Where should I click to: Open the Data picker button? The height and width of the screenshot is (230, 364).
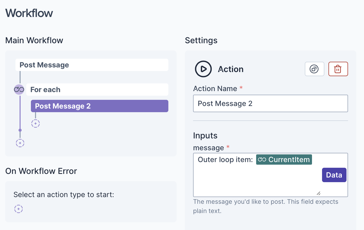click(x=334, y=175)
